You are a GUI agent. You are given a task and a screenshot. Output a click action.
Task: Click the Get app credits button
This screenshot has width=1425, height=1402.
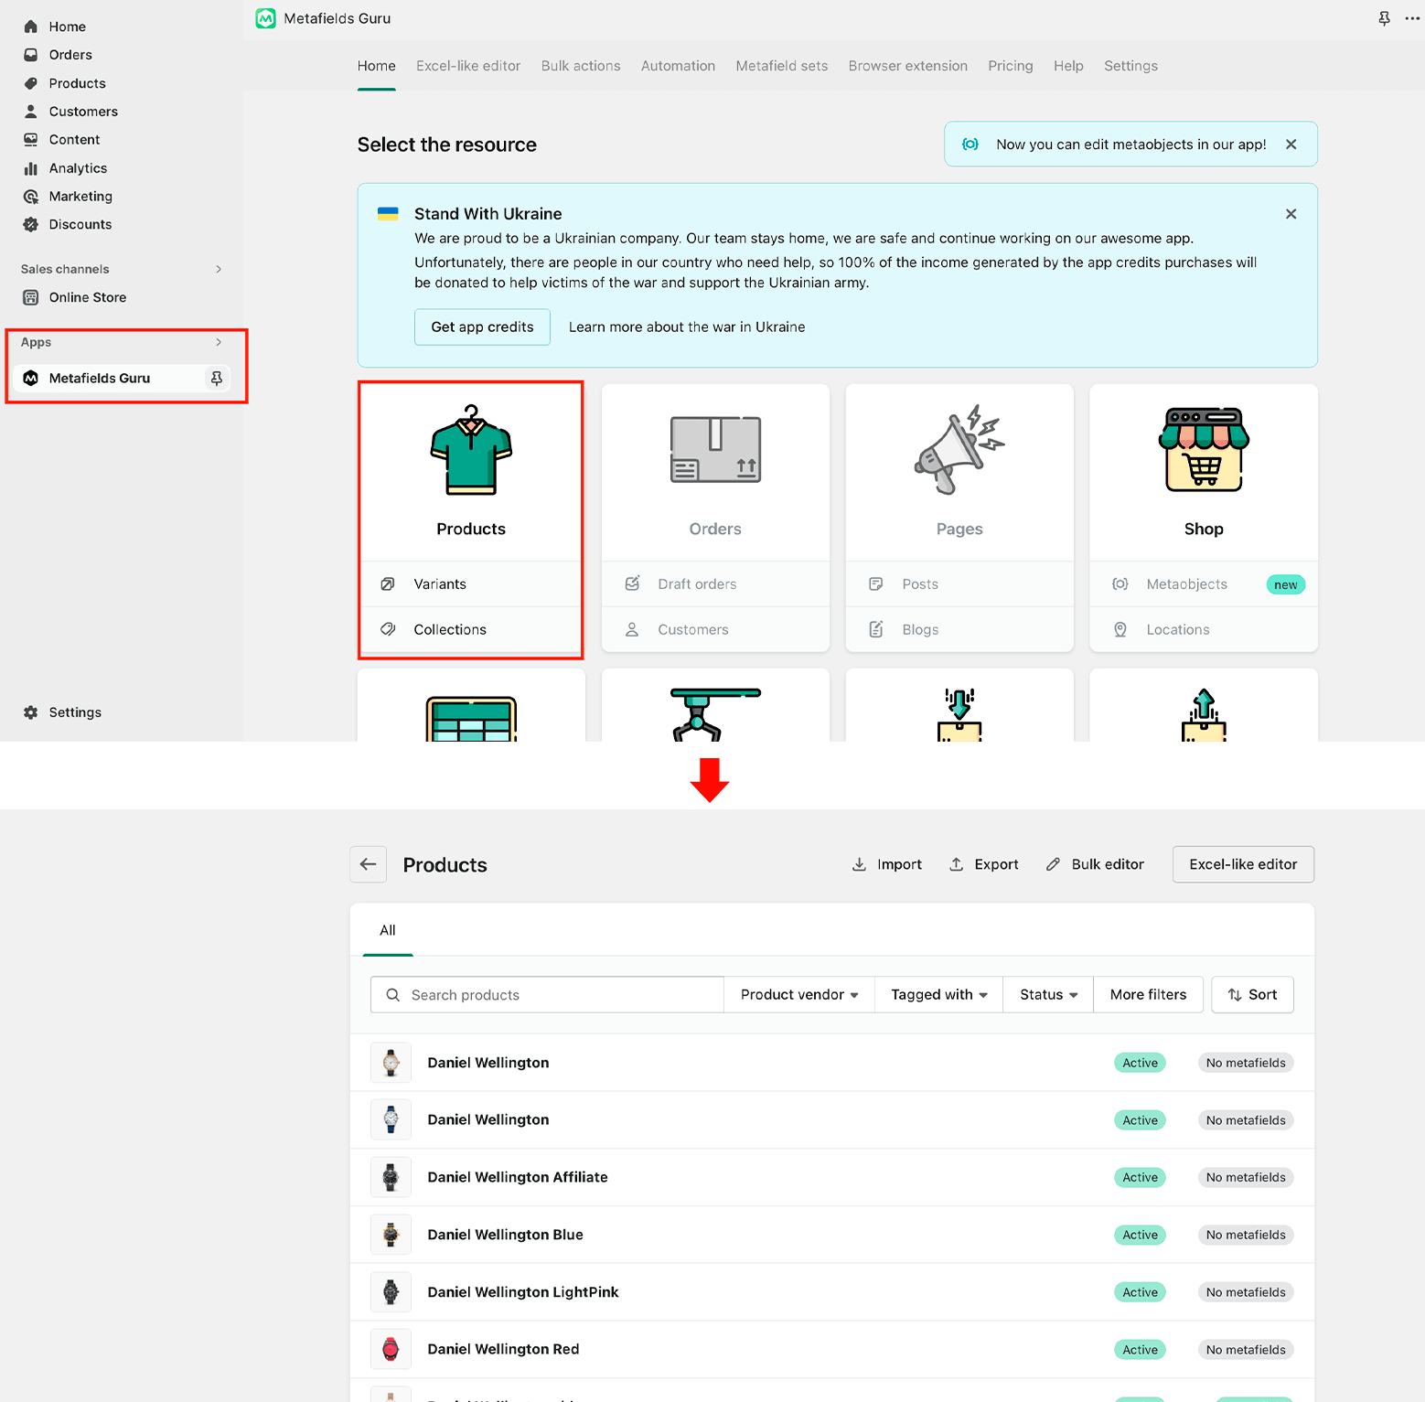[482, 327]
